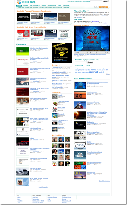Image resolution: width=127 pixels, height=205 pixels.
Task: Open Medicine 2.0 2008 event
Action: 57,80
